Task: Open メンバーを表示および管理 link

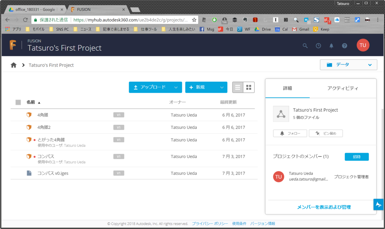Action: tap(324, 207)
